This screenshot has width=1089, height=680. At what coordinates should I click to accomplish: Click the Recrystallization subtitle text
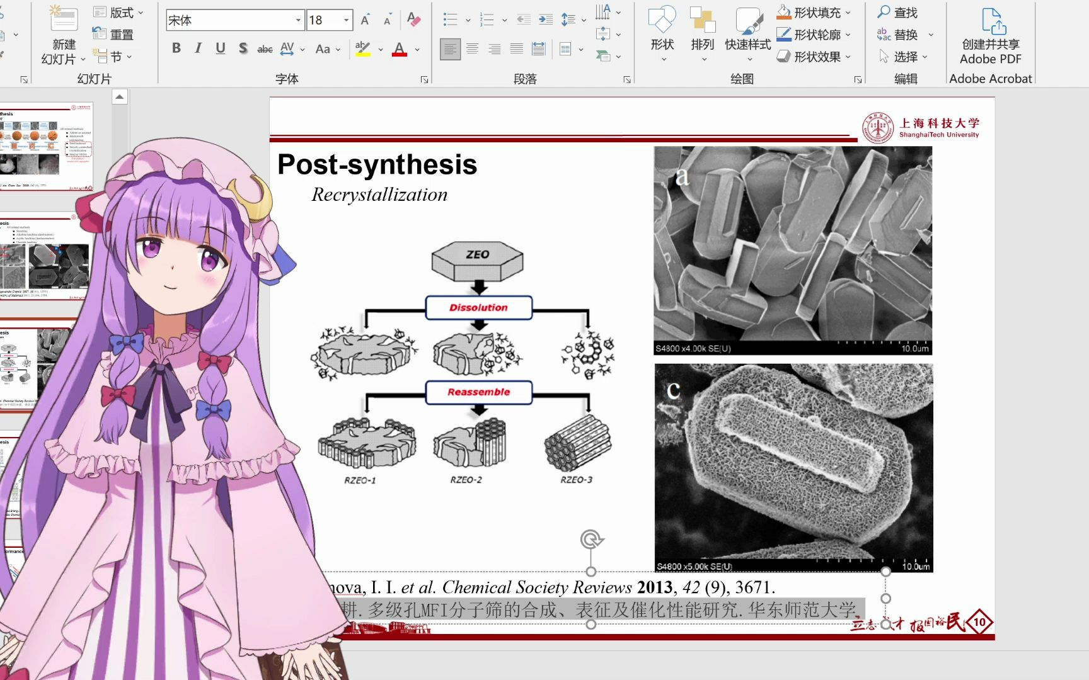[x=379, y=195]
